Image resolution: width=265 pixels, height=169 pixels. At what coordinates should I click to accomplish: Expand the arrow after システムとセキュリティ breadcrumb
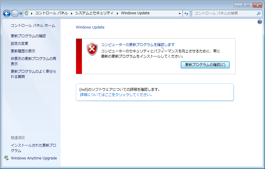117,13
